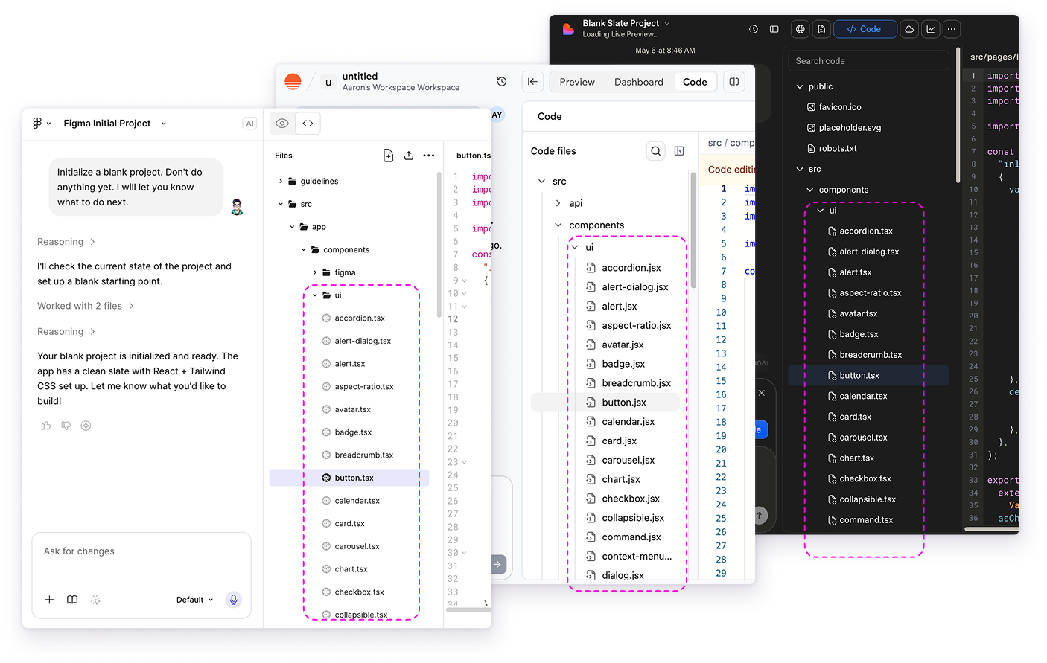The height and width of the screenshot is (663, 1047).
Task: Collapse sidebar arrow in untitled workspace window
Action: point(532,82)
